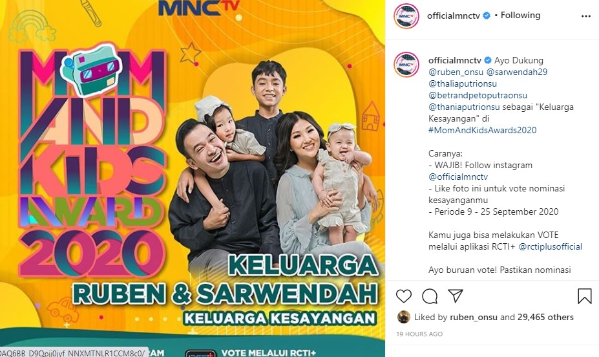Image resolution: width=599 pixels, height=357 pixels.
Task: Toggle the Following status button
Action: click(520, 16)
